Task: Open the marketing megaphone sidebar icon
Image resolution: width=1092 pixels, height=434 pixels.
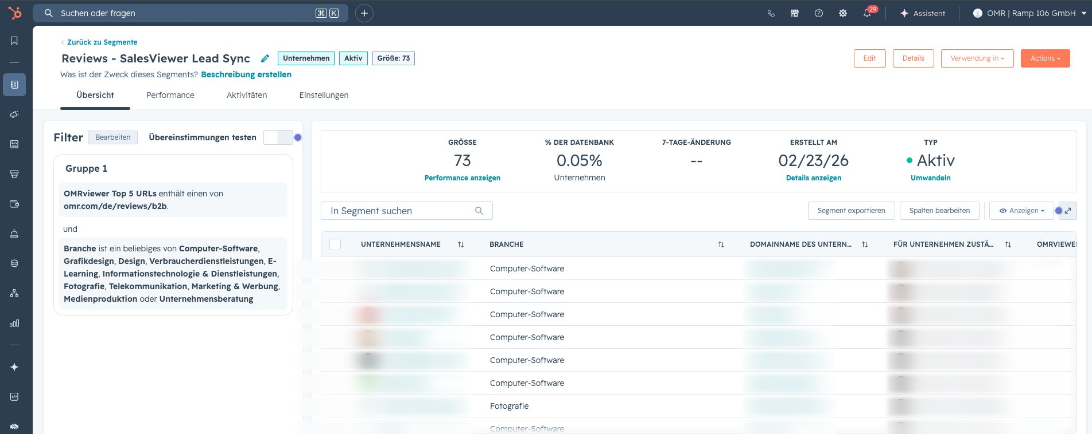Action: click(14, 115)
